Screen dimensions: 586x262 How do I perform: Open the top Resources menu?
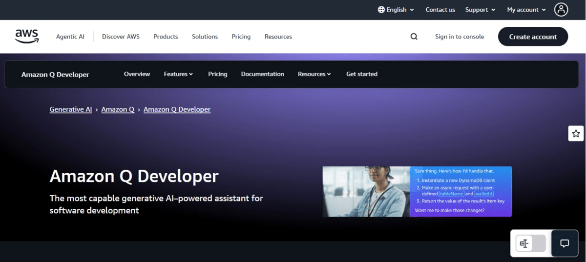[278, 37]
